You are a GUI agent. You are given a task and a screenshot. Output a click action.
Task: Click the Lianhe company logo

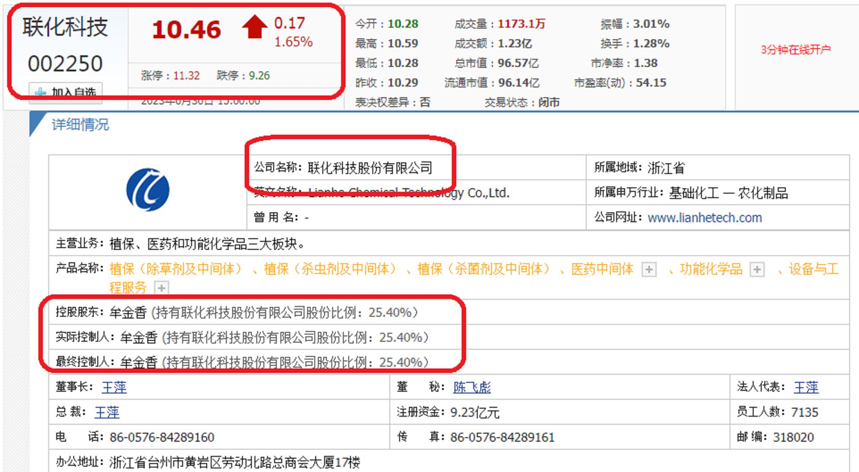click(x=148, y=190)
